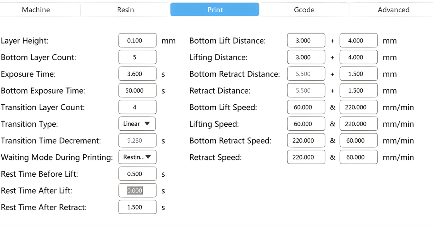Click the second Retract Speed field
Screen dimensions: 433x226
359,157
